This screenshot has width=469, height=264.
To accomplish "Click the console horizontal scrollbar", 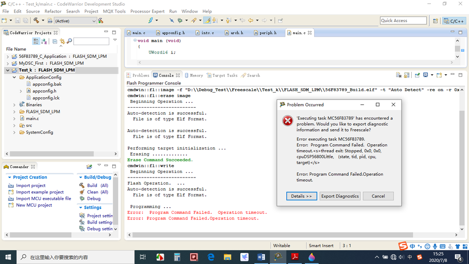I will (272, 235).
